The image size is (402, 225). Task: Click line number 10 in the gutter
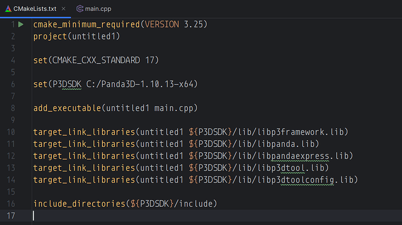(10, 132)
